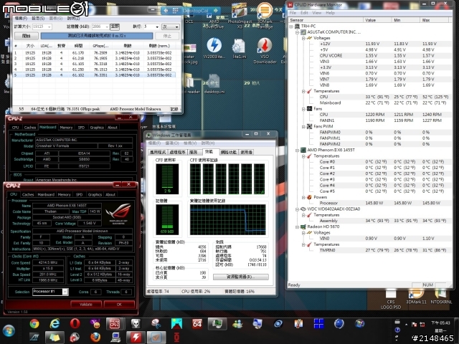
Task: Launch 3DMark Vantage desktop shortcut
Action: 265,15
